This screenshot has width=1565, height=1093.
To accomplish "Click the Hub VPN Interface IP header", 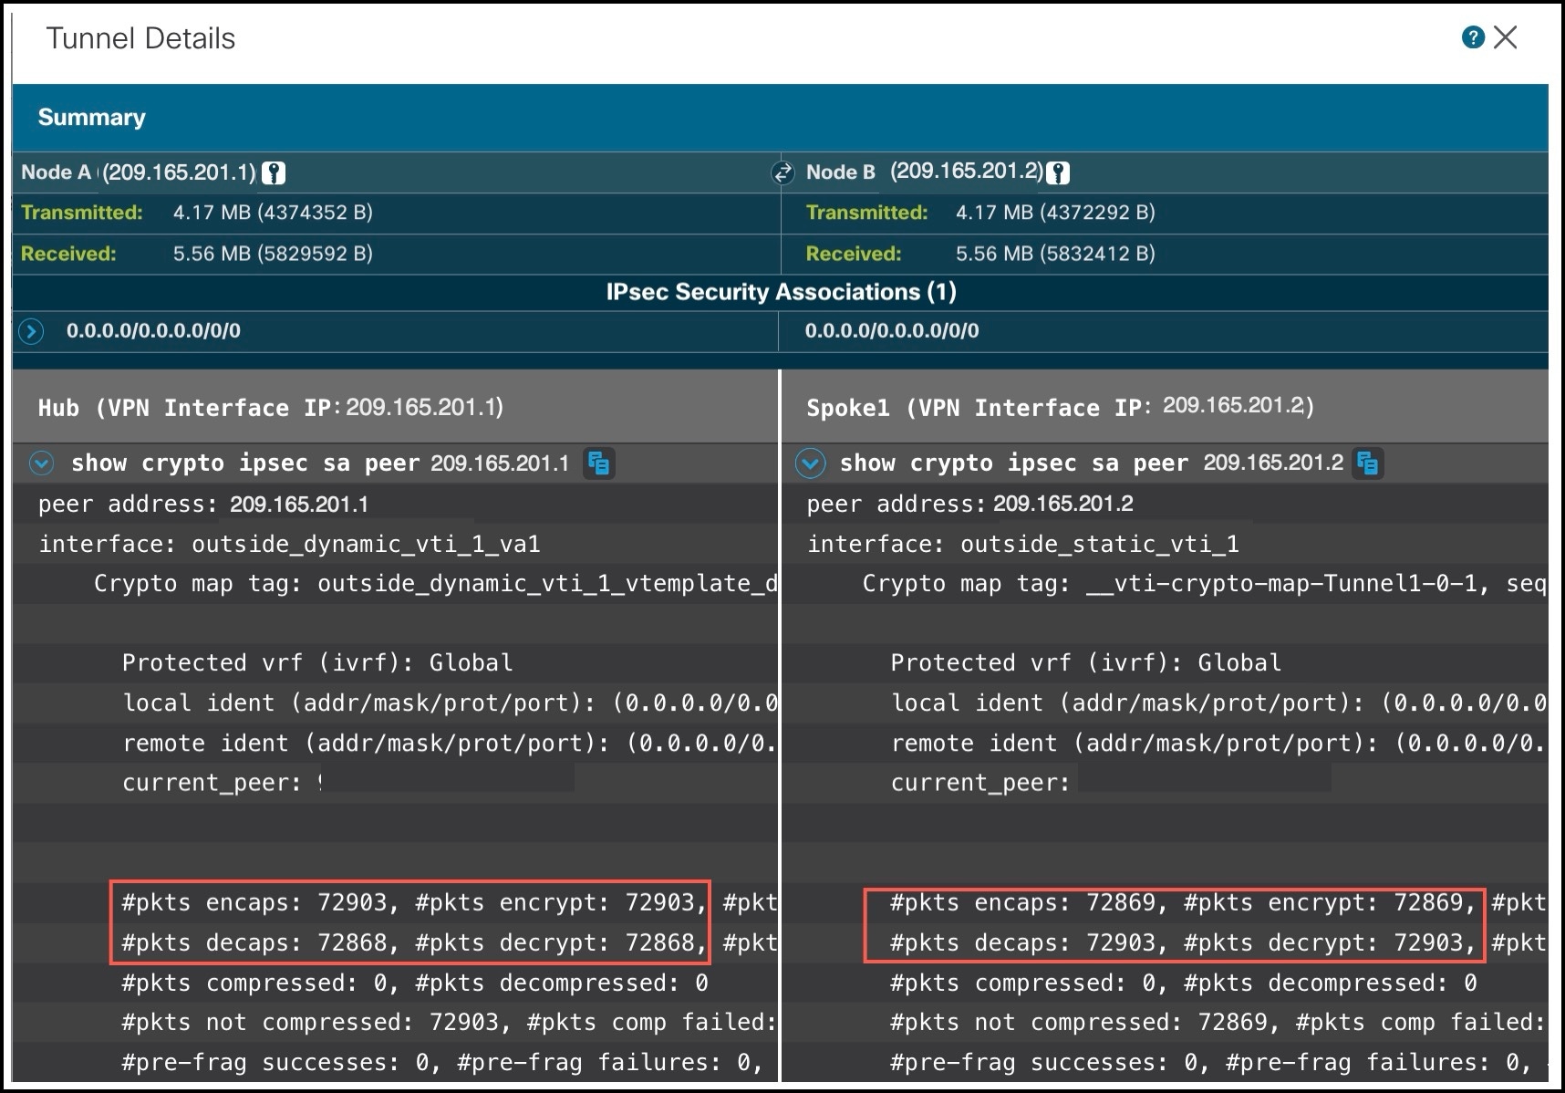I will [271, 407].
